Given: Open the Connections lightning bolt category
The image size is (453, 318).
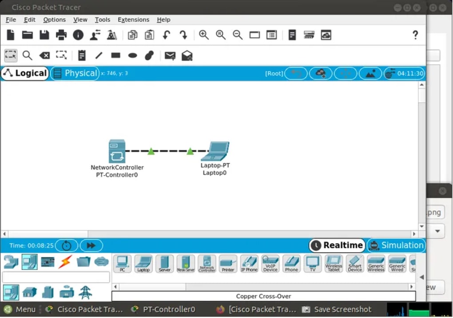Looking at the screenshot, I should pyautogui.click(x=64, y=262).
